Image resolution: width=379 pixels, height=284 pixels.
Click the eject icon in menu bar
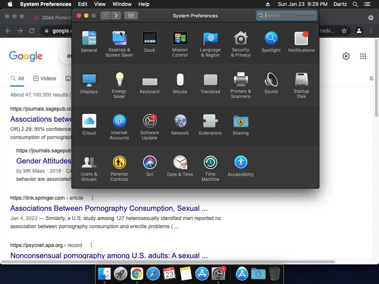268,4
